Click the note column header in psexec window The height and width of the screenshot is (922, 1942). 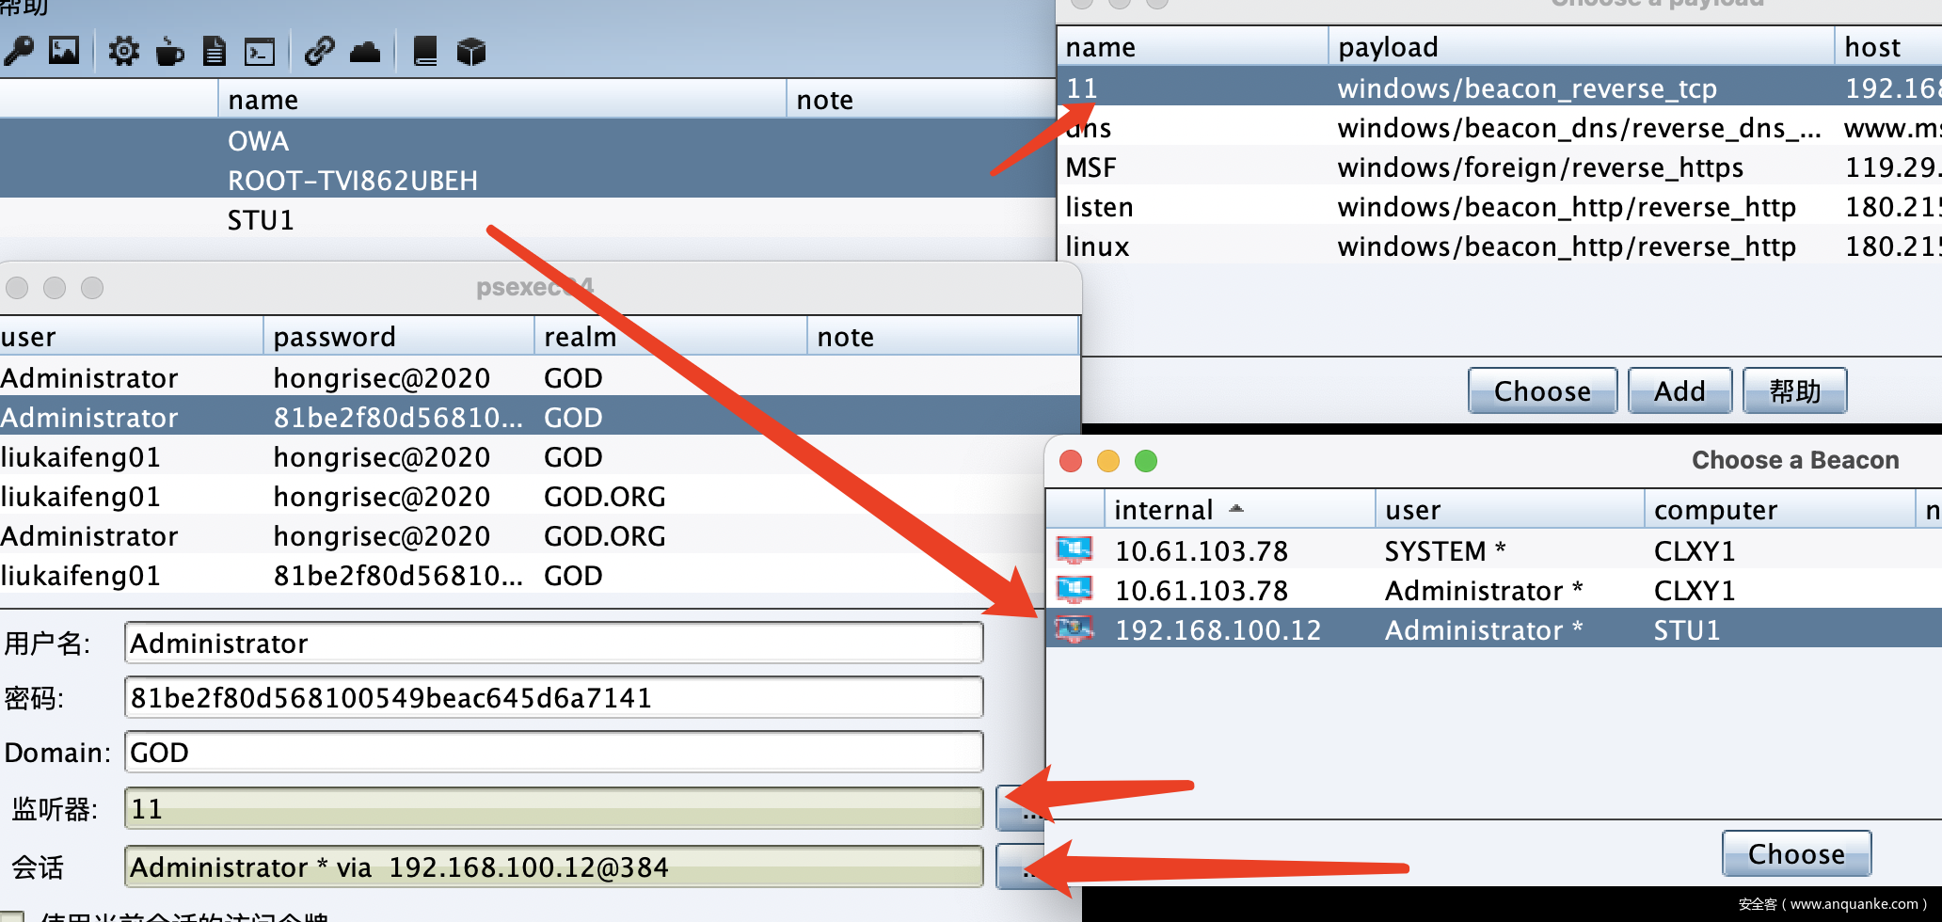(x=943, y=336)
